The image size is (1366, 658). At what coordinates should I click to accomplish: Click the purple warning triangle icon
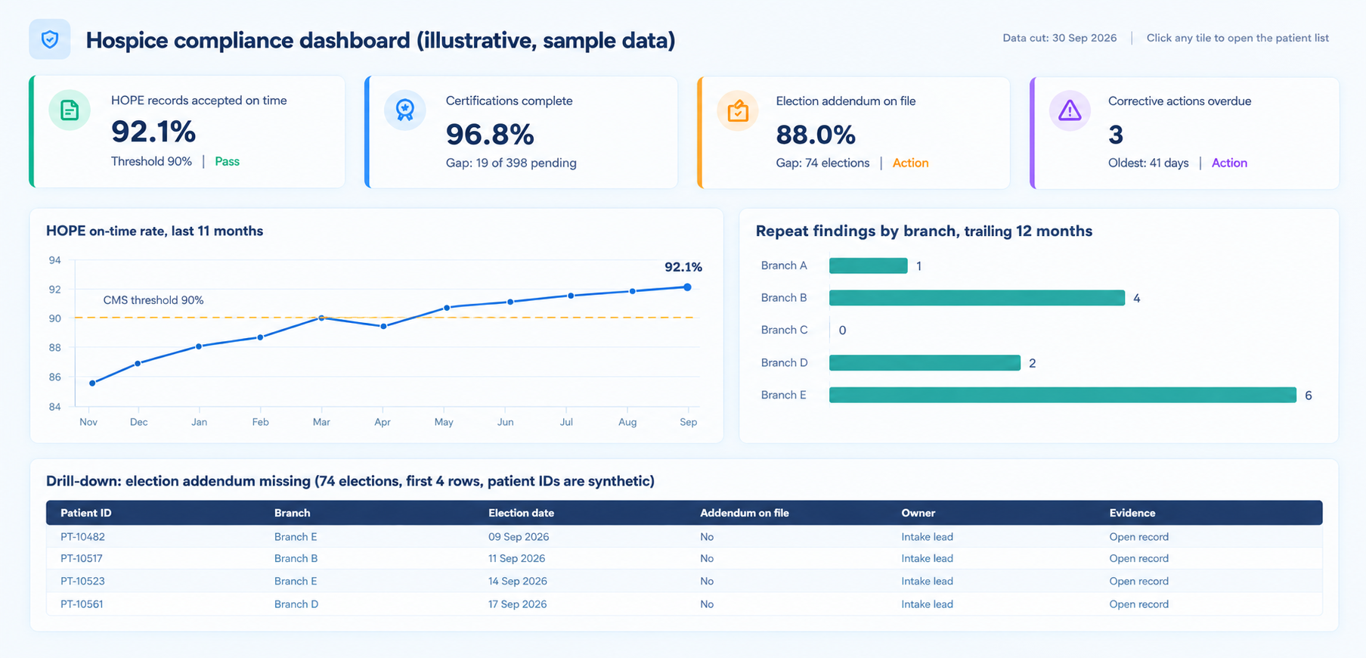pyautogui.click(x=1070, y=111)
